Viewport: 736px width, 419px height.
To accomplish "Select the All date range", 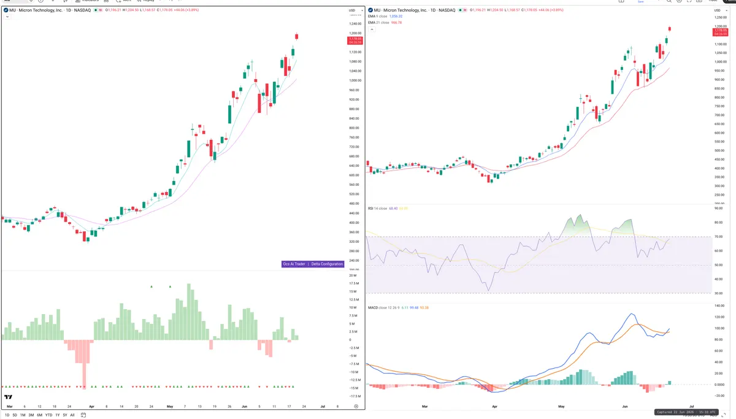I will (72, 415).
